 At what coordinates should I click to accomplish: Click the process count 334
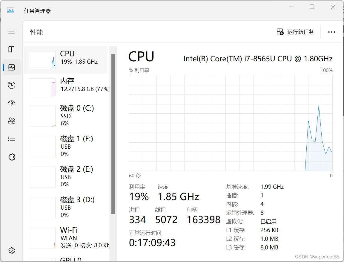click(x=138, y=220)
